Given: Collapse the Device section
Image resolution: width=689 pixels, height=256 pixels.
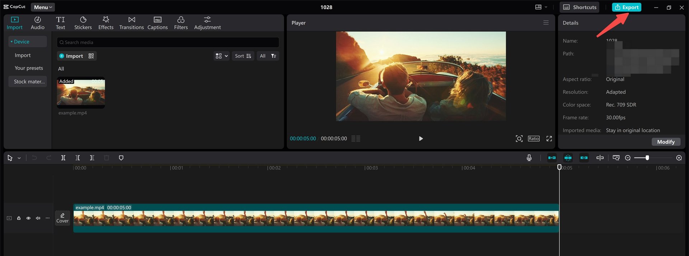Looking at the screenshot, I should point(28,42).
